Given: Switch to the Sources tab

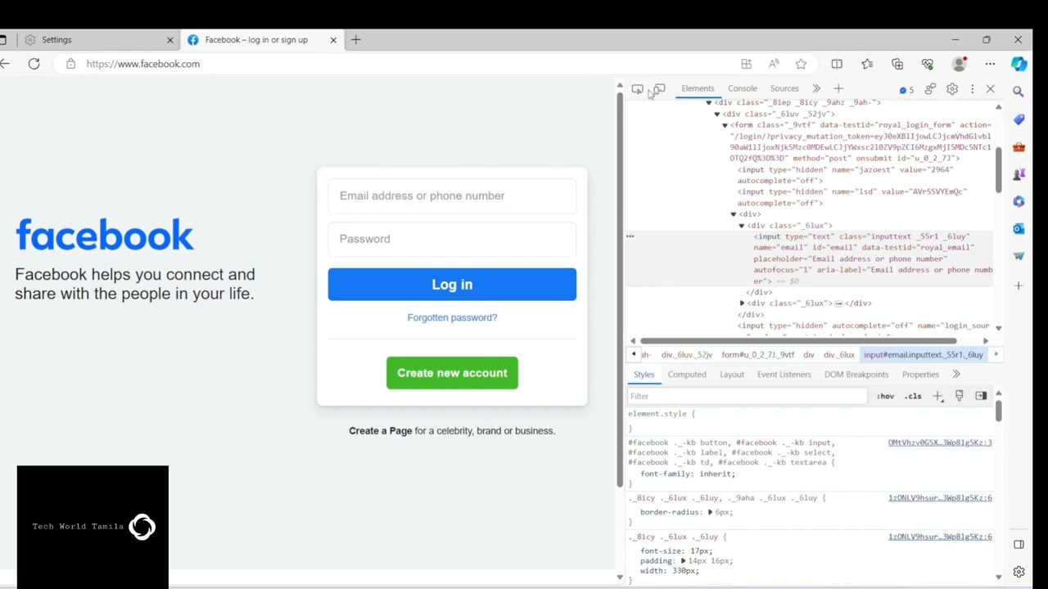Looking at the screenshot, I should point(784,88).
